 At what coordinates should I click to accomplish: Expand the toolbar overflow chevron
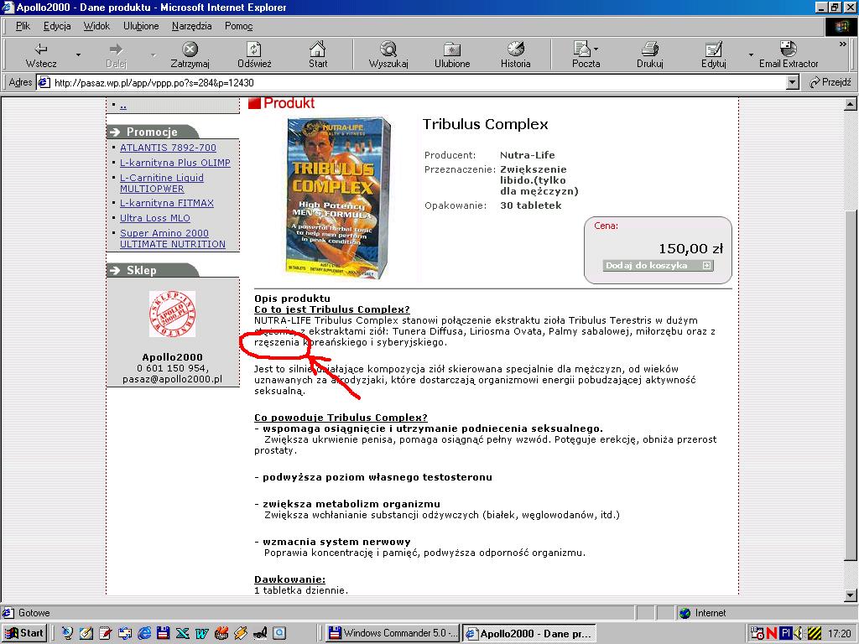pos(842,44)
